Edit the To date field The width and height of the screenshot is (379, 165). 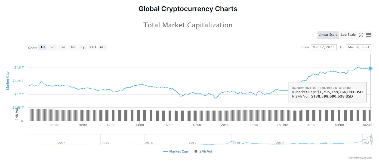(359, 47)
